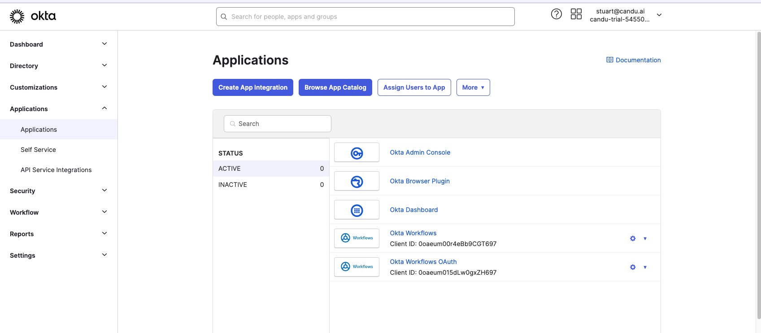Open the More dropdown button
761x333 pixels.
pos(473,87)
